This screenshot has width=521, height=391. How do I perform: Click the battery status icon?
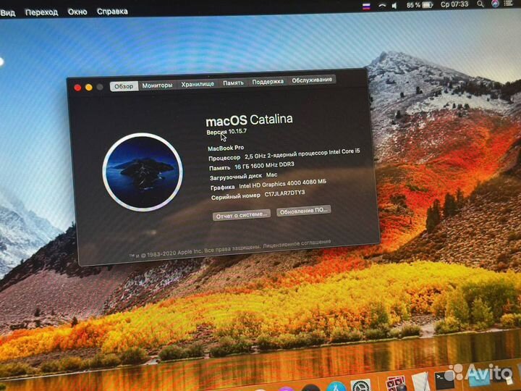(x=428, y=5)
